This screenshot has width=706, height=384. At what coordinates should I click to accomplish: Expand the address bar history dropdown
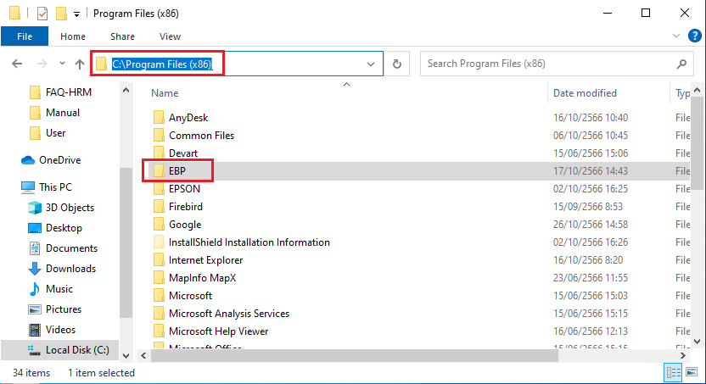pos(371,64)
